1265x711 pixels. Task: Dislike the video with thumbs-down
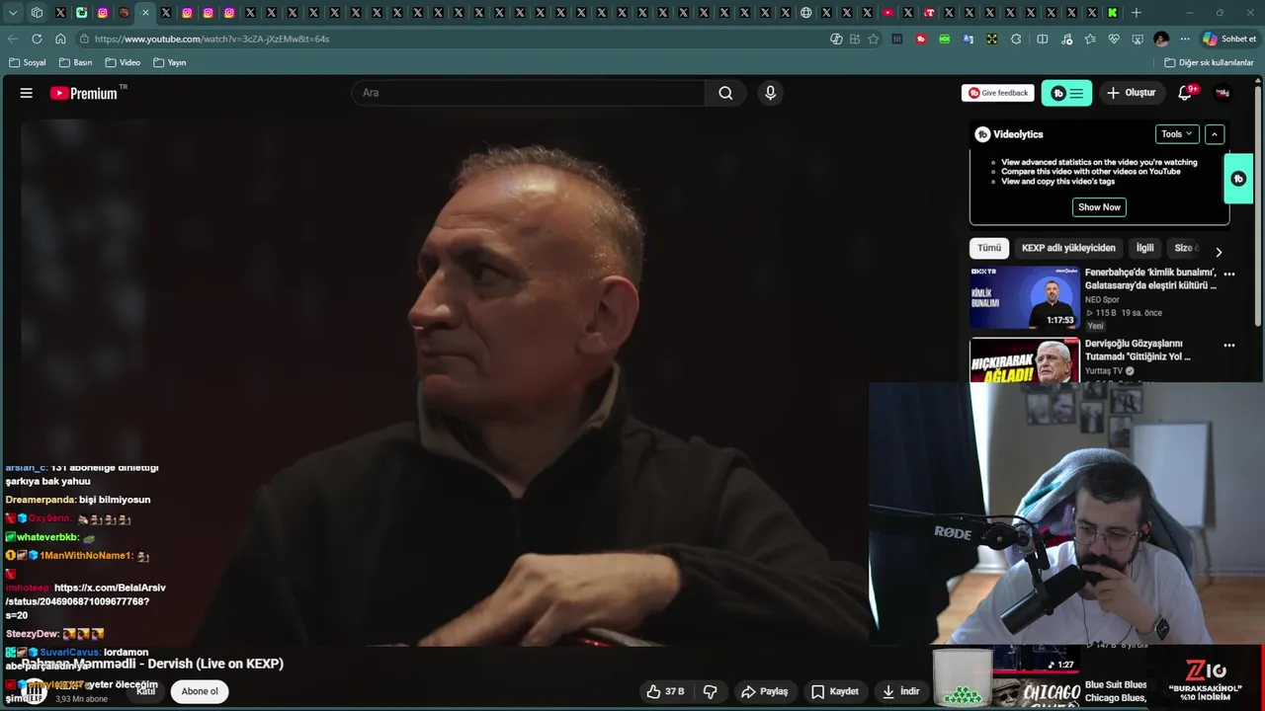[710, 691]
